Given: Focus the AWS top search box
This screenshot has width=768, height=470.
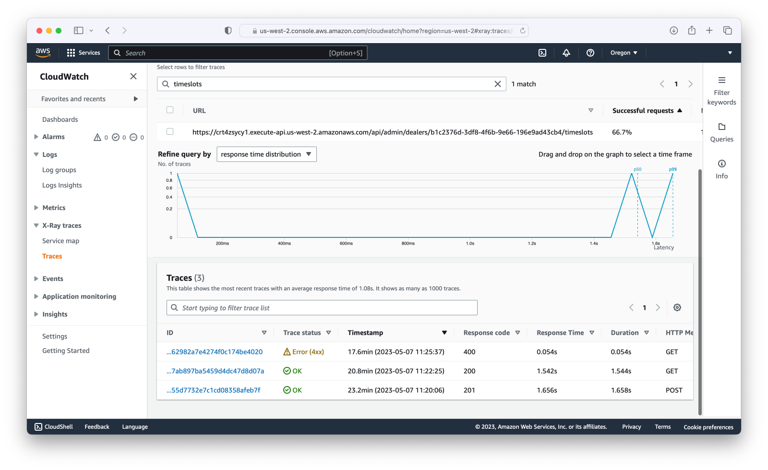Looking at the screenshot, I should point(238,53).
